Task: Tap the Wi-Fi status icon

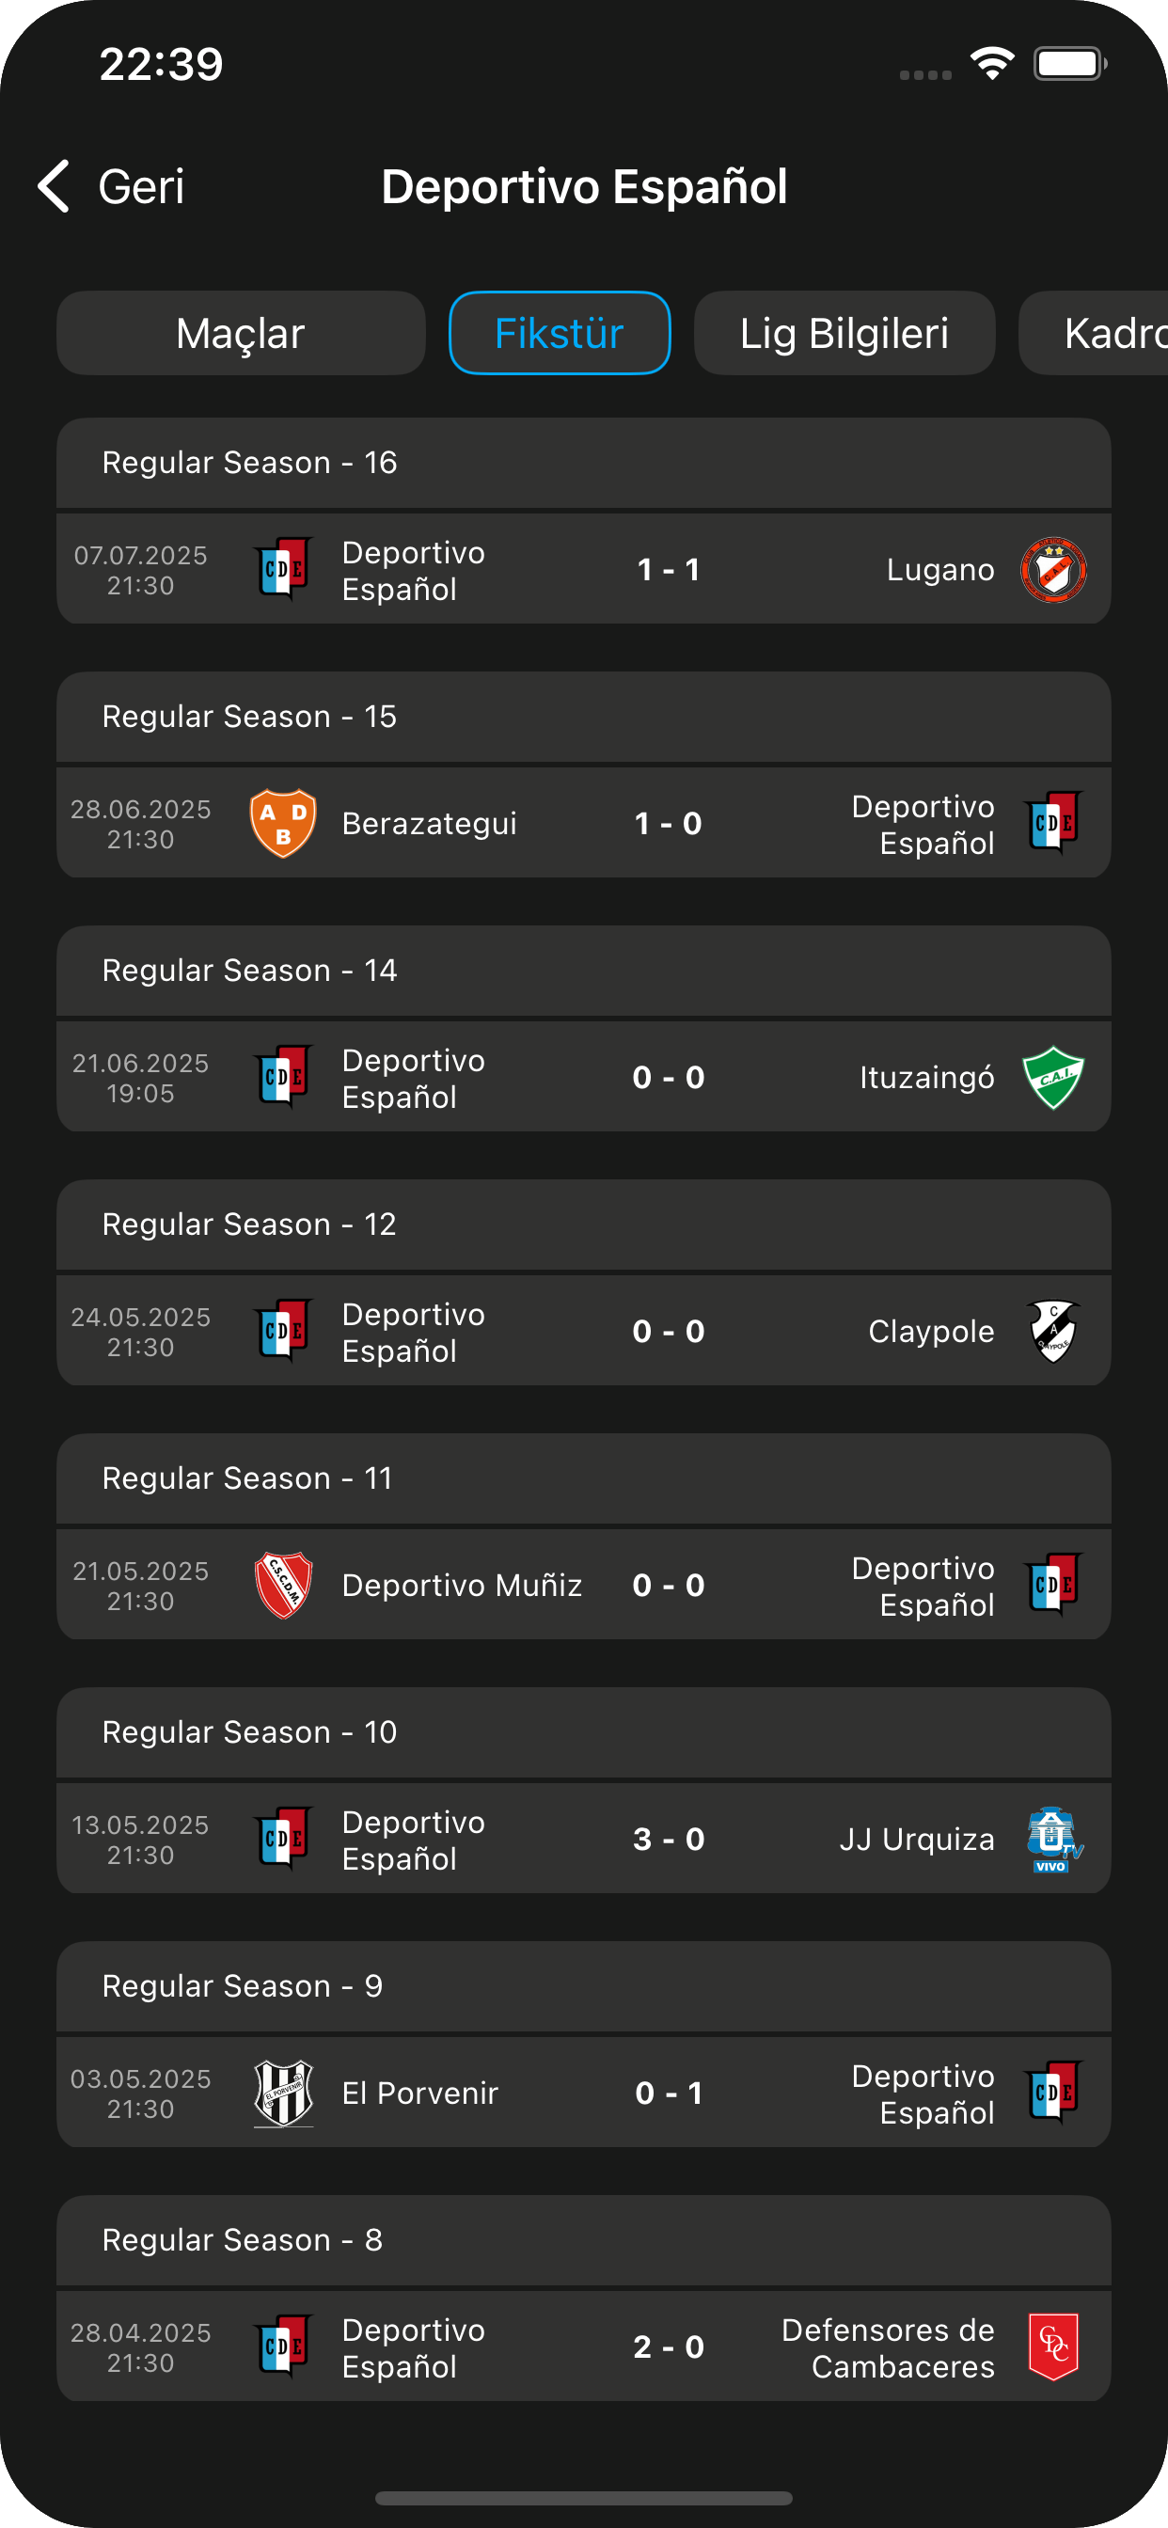Action: click(x=992, y=65)
